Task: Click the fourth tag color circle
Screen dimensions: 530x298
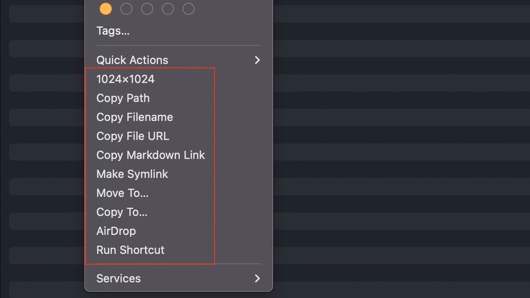Action: coord(168,8)
